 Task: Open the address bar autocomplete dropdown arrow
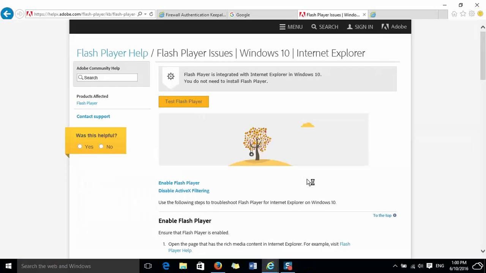pyautogui.click(x=145, y=14)
